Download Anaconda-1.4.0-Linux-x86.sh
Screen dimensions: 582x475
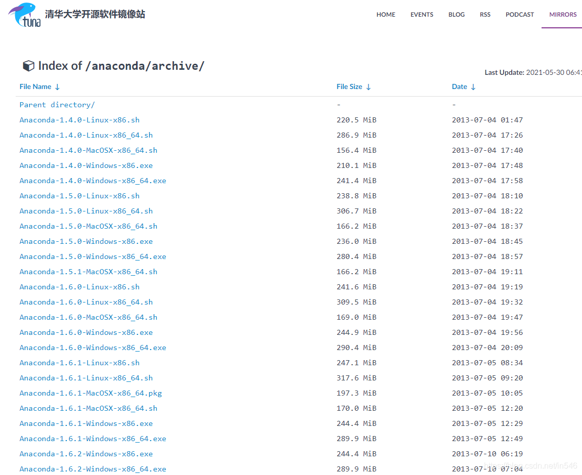coord(79,120)
